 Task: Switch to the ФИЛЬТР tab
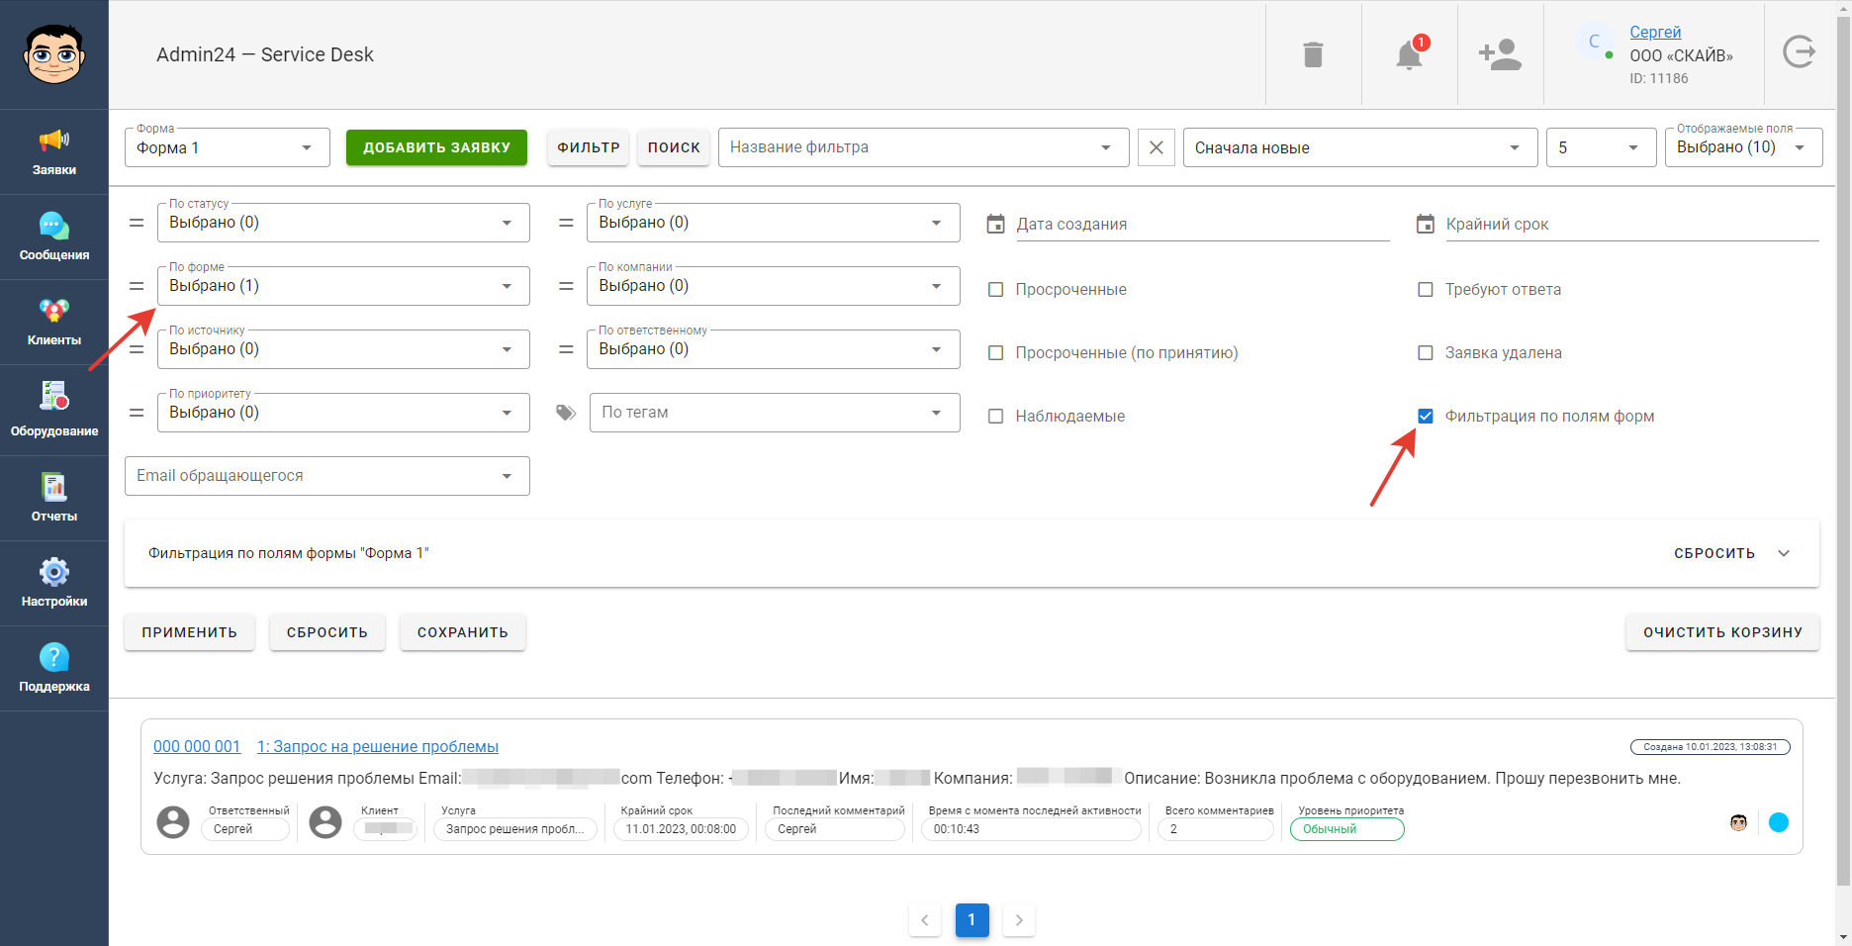tap(589, 147)
